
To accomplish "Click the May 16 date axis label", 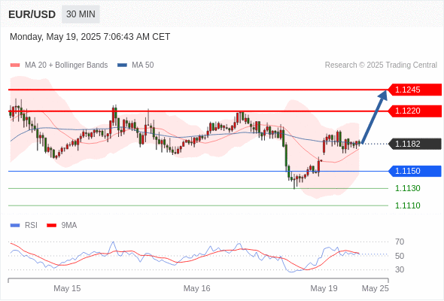I will [197, 288].
